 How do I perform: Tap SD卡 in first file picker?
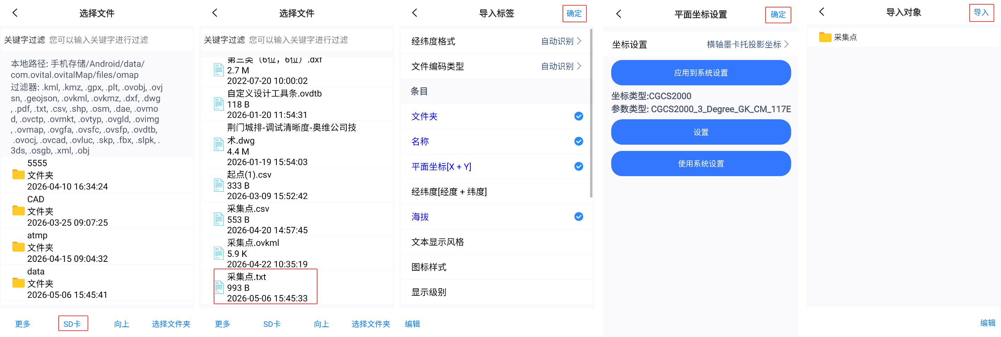tap(72, 324)
